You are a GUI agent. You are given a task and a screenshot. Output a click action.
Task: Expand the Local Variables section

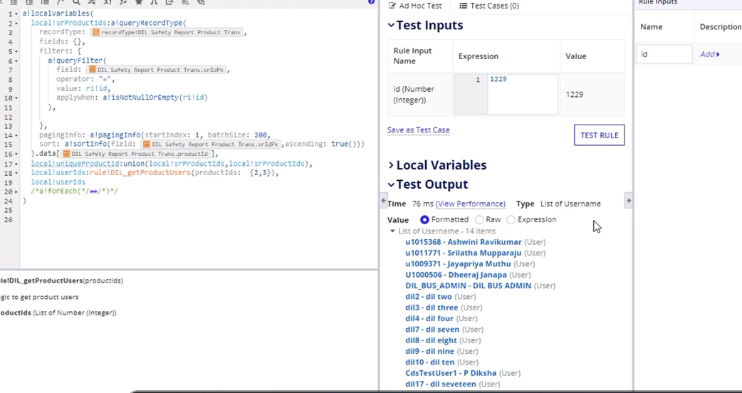pyautogui.click(x=391, y=165)
